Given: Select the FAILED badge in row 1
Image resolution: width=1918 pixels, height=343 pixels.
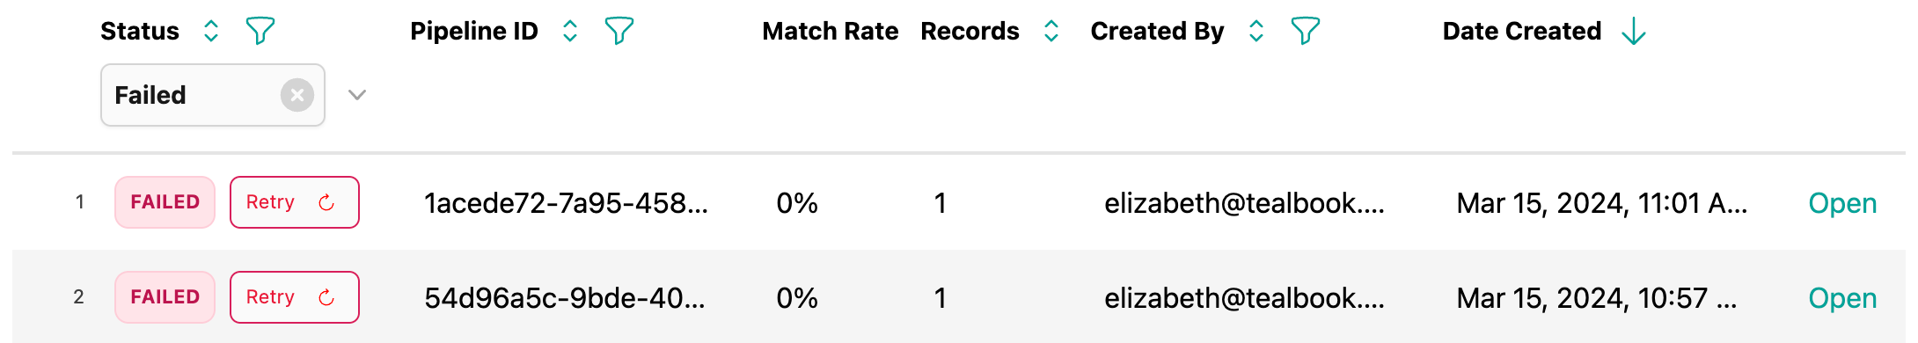Looking at the screenshot, I should pos(165,202).
